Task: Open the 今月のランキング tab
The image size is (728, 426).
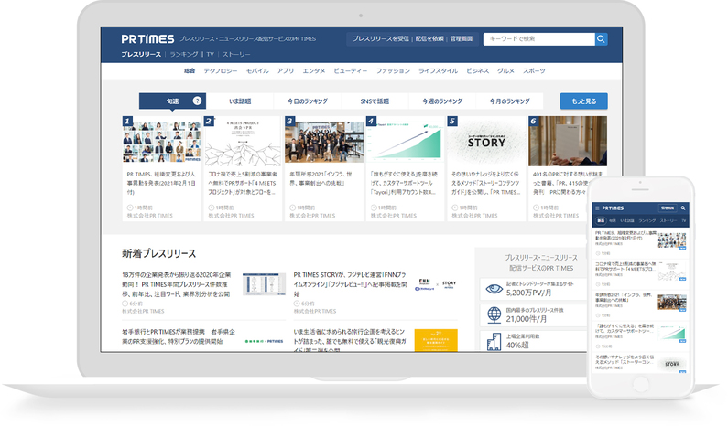Action: (x=509, y=101)
